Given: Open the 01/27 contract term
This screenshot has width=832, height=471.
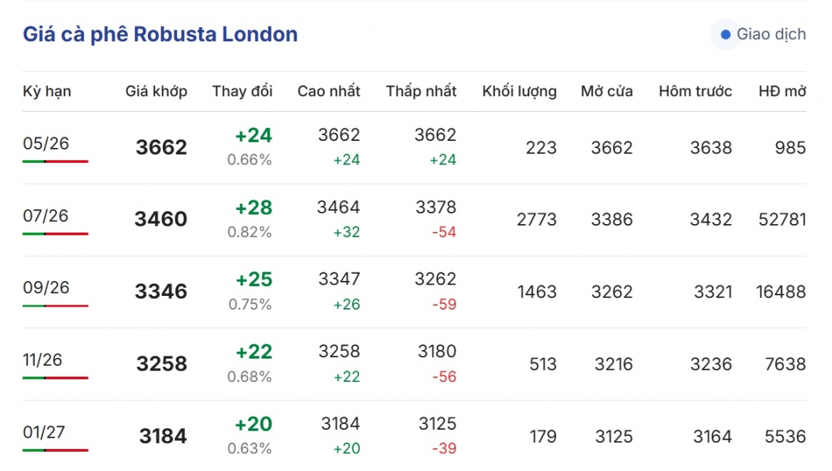Looking at the screenshot, I should [x=43, y=433].
